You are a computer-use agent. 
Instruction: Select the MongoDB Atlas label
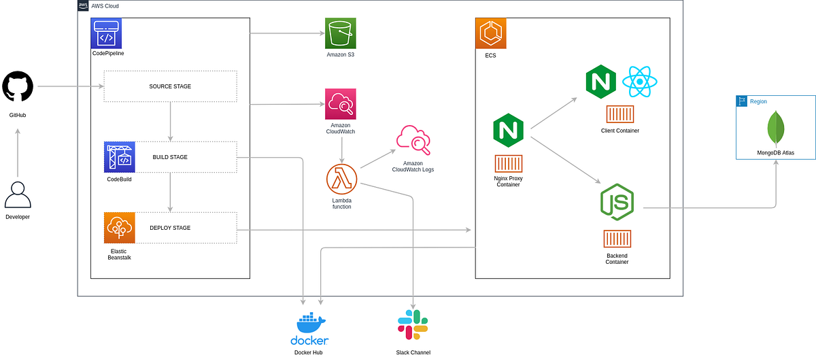(776, 153)
